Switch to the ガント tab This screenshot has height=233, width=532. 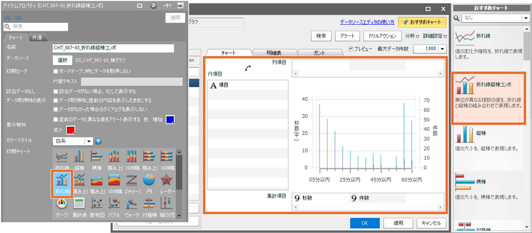[x=319, y=53]
